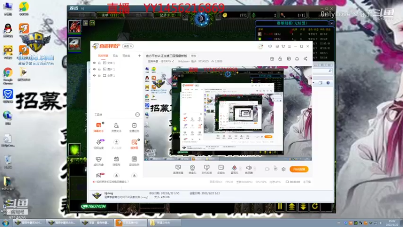
Task: Open the speaker volume adjuster arrow
Action: click(255, 169)
